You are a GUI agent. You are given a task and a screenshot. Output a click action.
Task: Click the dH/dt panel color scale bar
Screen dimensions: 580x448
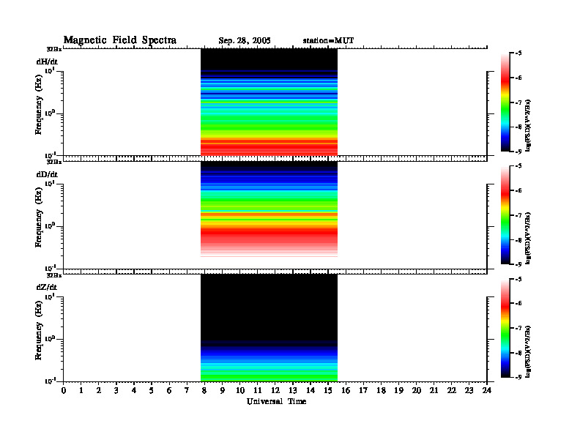click(x=505, y=102)
